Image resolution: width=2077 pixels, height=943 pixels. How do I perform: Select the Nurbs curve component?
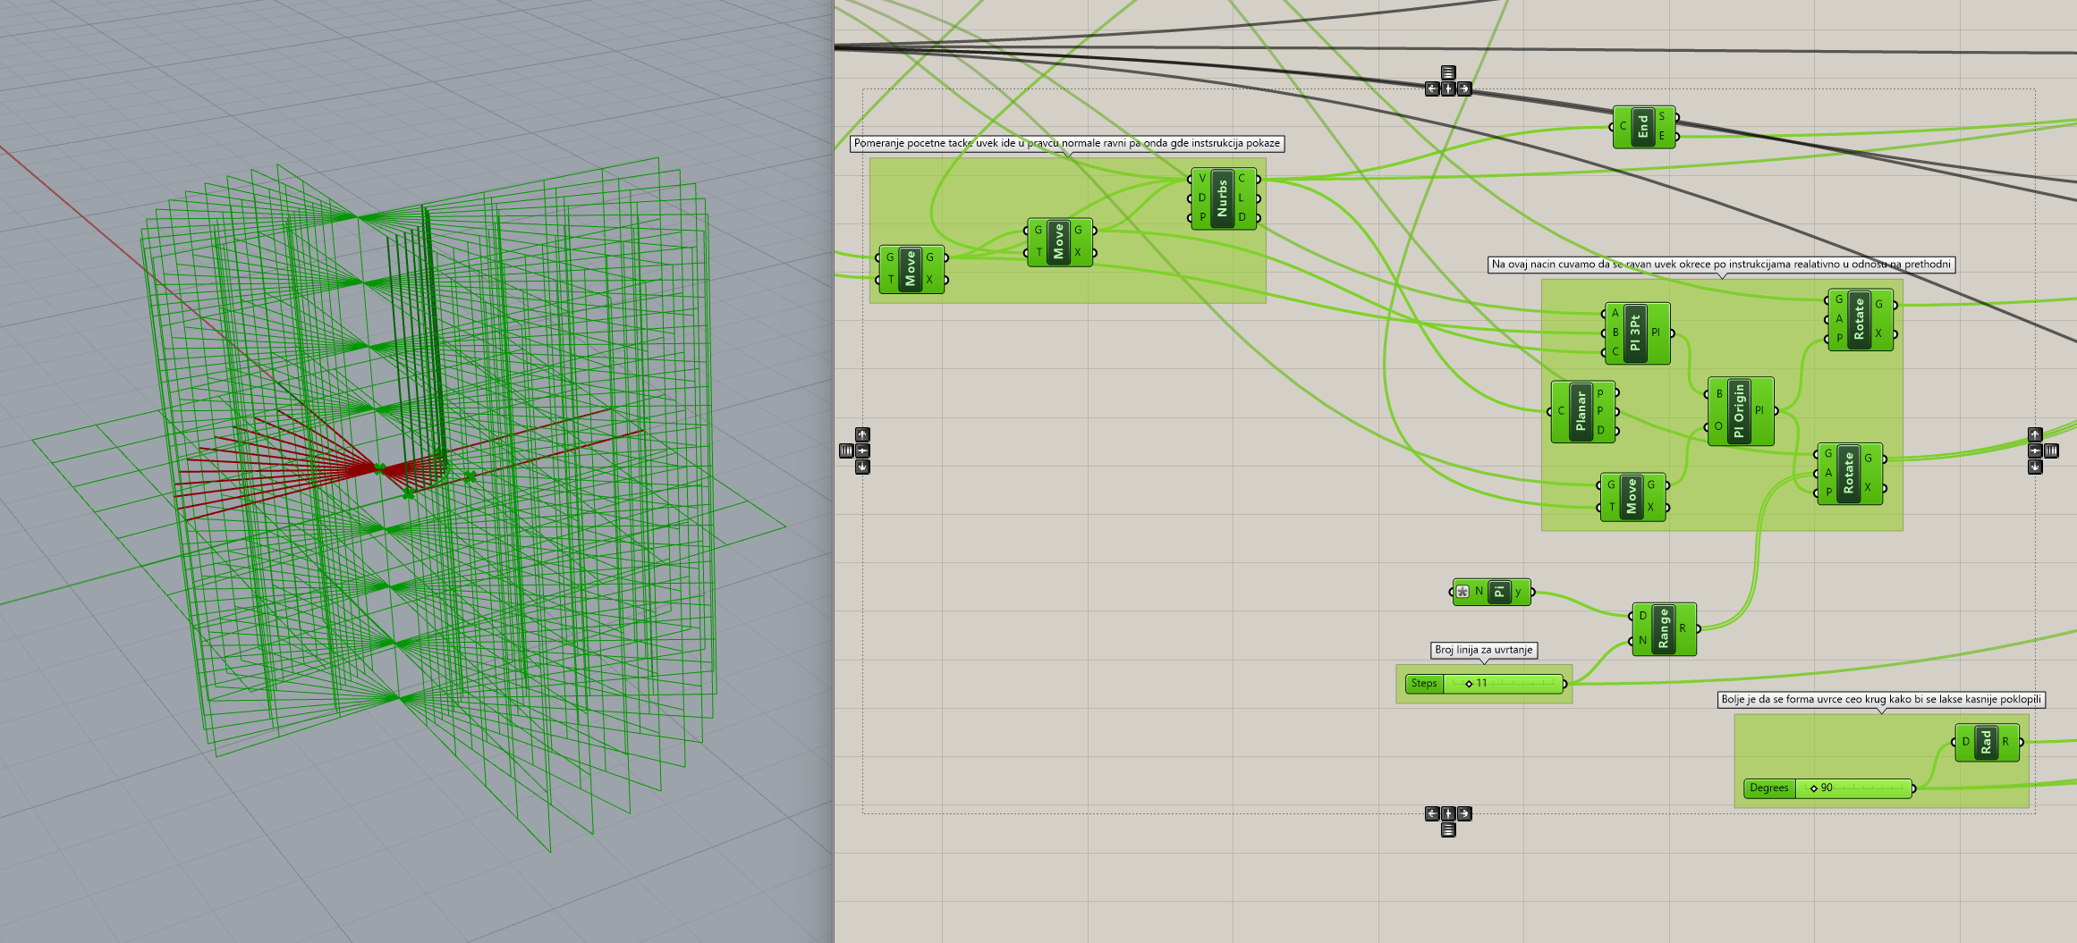[x=1222, y=198]
